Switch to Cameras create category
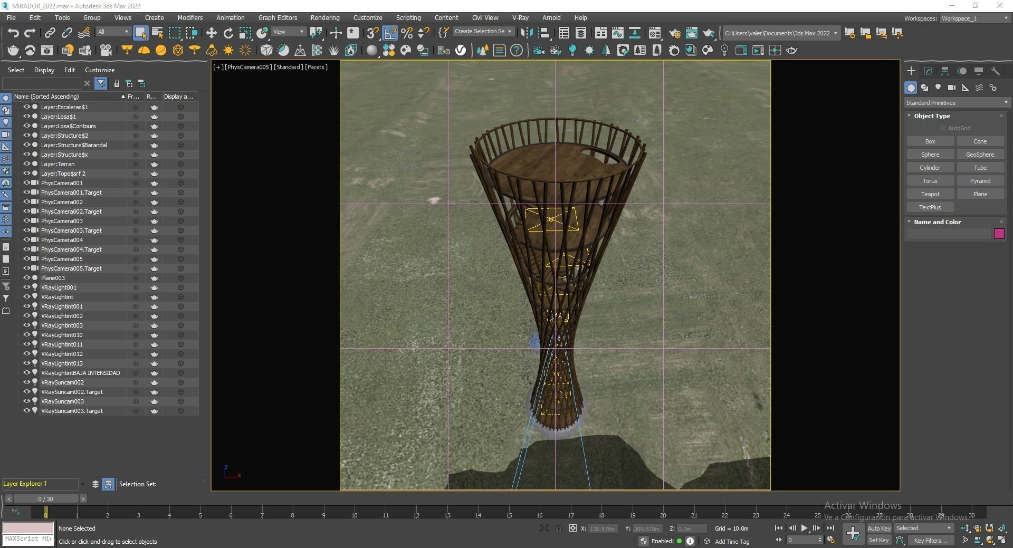Screen dimensions: 1013x548 coord(952,88)
